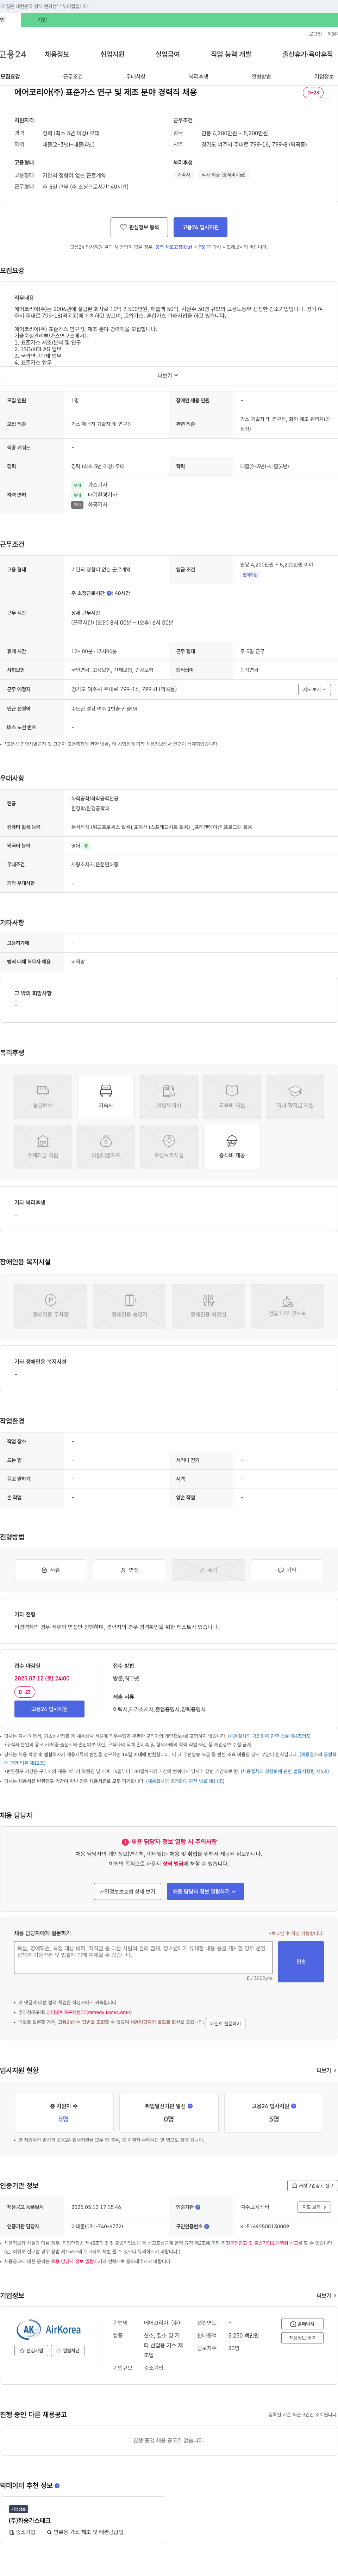Open the workplace 지도 보기 dropdown
Screen dimensions: 338x2576
314,689
